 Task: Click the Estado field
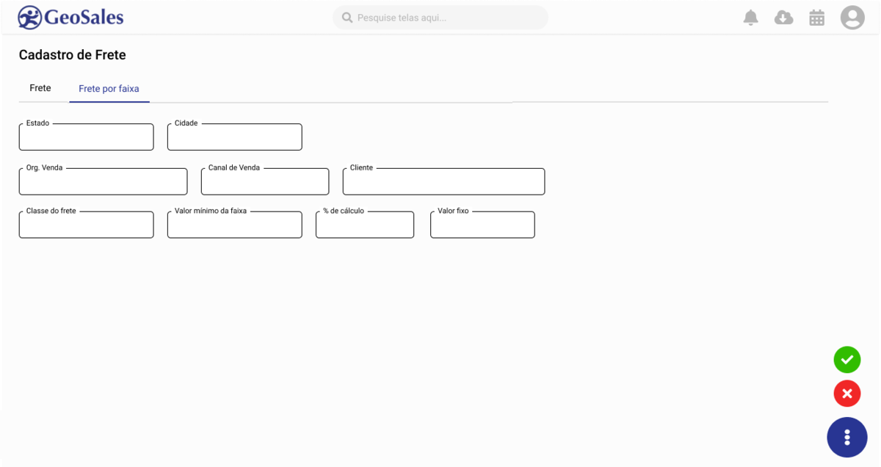[87, 137]
